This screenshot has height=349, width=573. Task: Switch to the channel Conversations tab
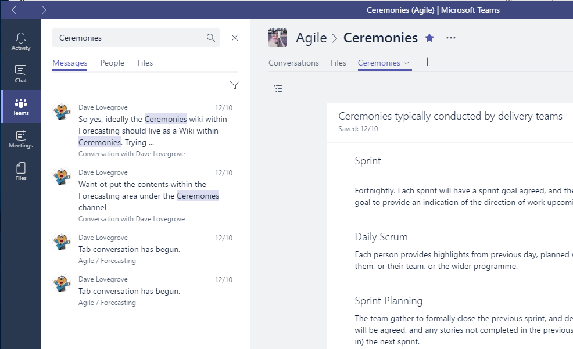[x=293, y=63]
